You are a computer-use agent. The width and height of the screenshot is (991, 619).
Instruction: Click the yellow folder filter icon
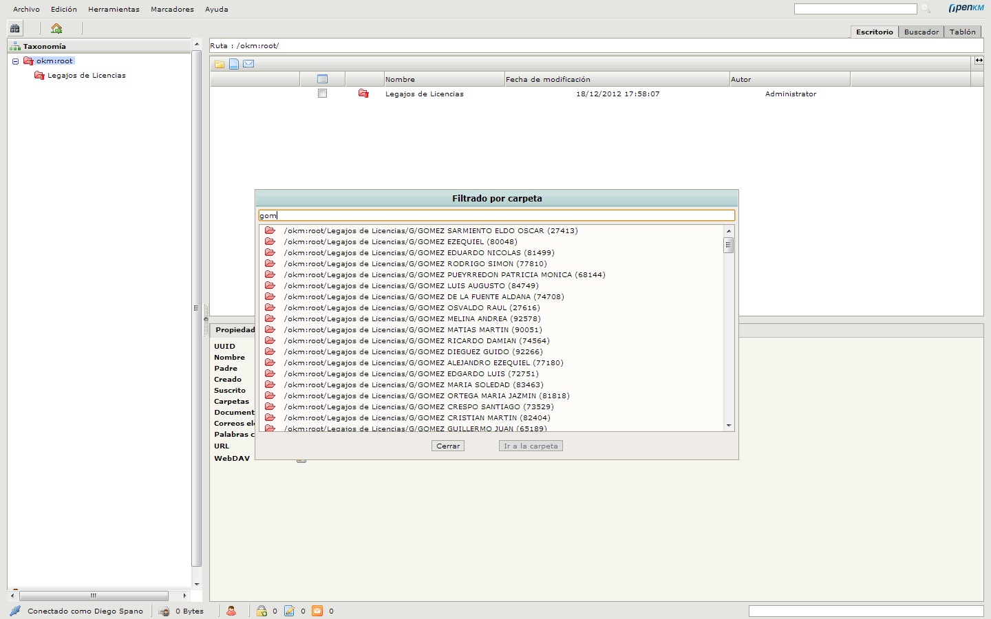pyautogui.click(x=220, y=64)
